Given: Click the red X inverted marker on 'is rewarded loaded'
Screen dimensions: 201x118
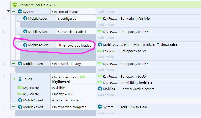Looking at the screenshot, I should (60, 45).
